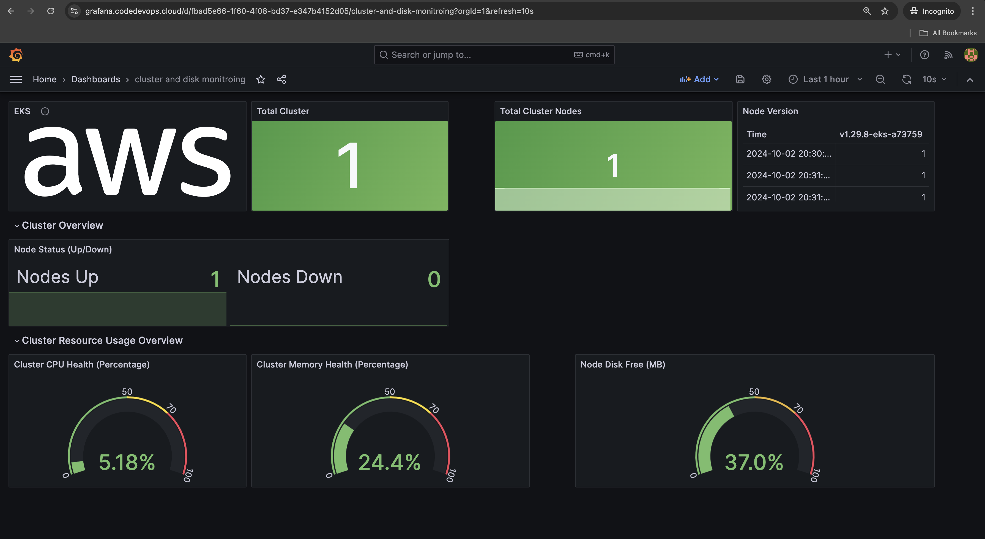Click the memory gauge 24.4% value
The width and height of the screenshot is (985, 539).
tap(389, 462)
